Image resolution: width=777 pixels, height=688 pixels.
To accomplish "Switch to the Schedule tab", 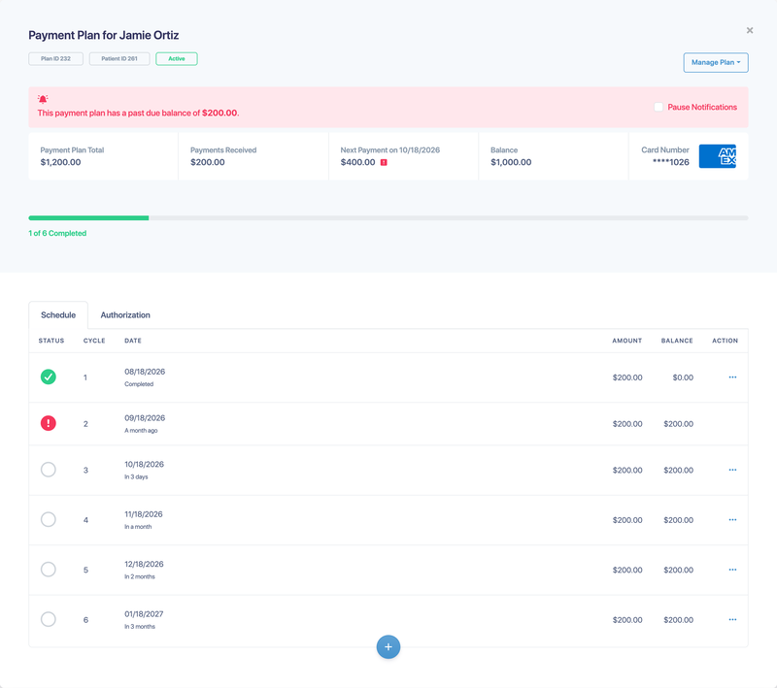I will tap(58, 314).
